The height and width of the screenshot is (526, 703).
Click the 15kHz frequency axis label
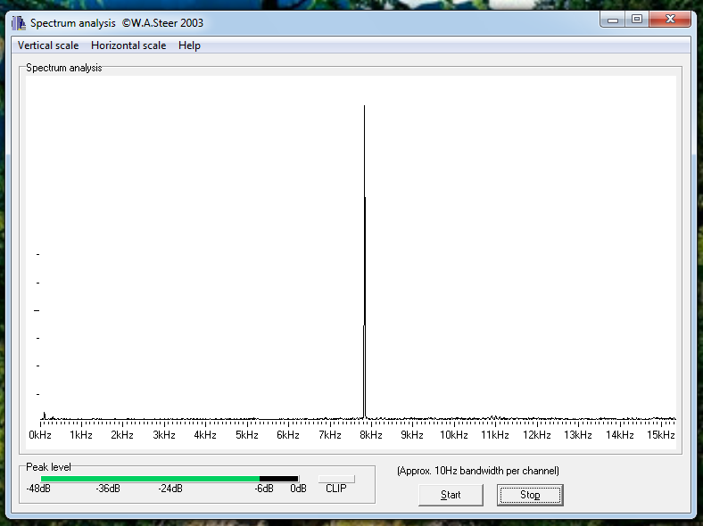(660, 435)
